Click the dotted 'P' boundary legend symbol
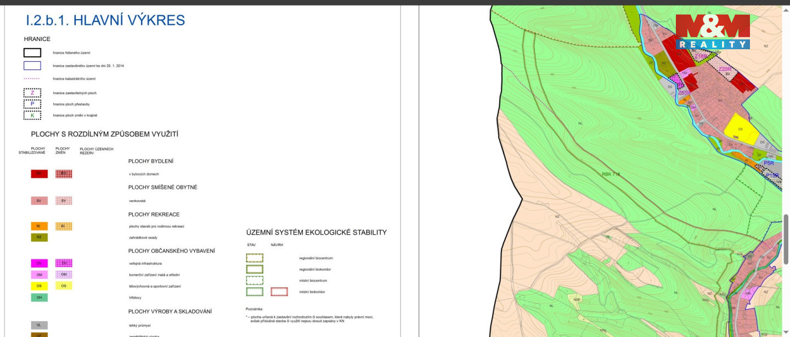790x337 pixels. tap(32, 104)
